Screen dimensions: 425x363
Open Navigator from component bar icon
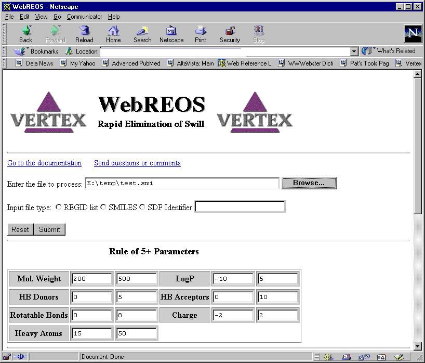coord(328,357)
